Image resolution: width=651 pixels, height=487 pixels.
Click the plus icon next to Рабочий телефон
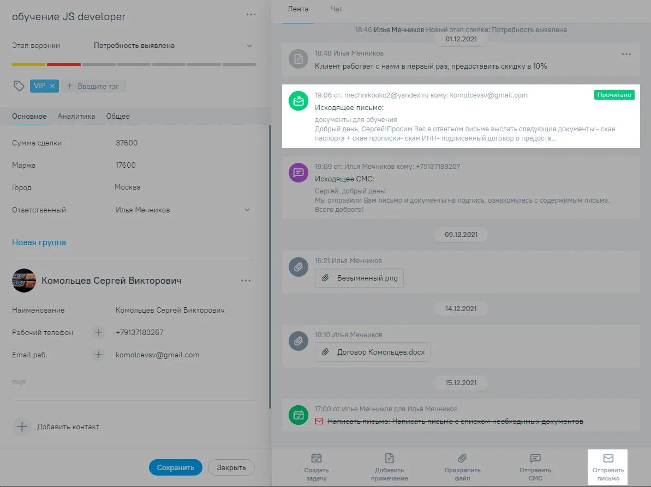click(98, 332)
